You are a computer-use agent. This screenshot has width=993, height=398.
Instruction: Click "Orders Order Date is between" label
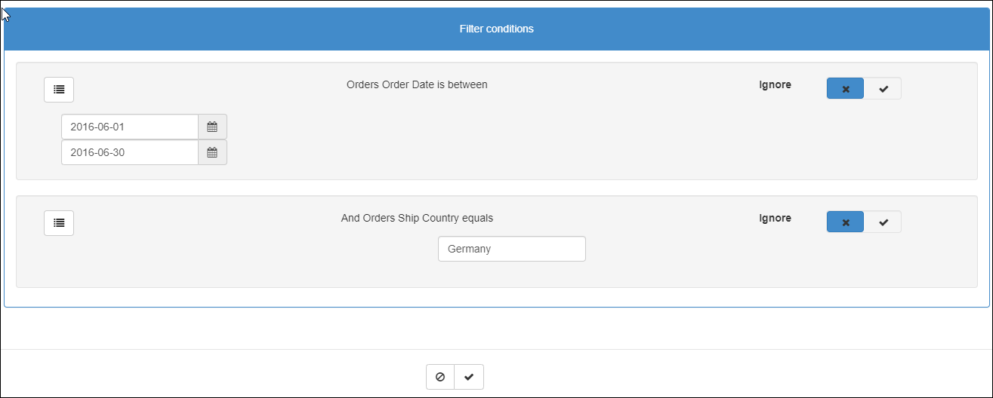pyautogui.click(x=417, y=85)
